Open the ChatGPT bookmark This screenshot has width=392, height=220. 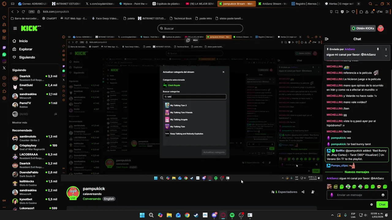50,18
